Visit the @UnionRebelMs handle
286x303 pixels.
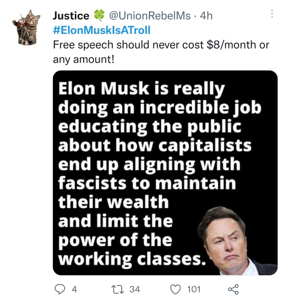click(x=150, y=16)
